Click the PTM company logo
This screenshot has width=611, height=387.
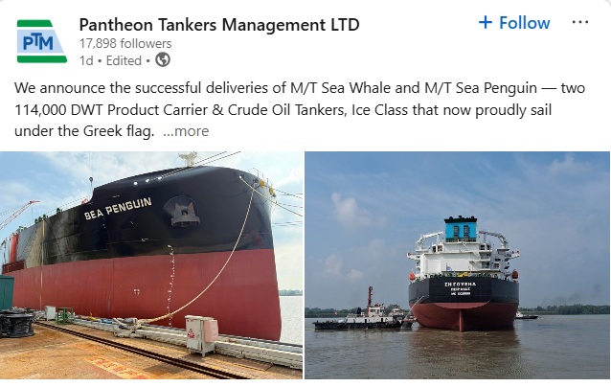tap(42, 41)
